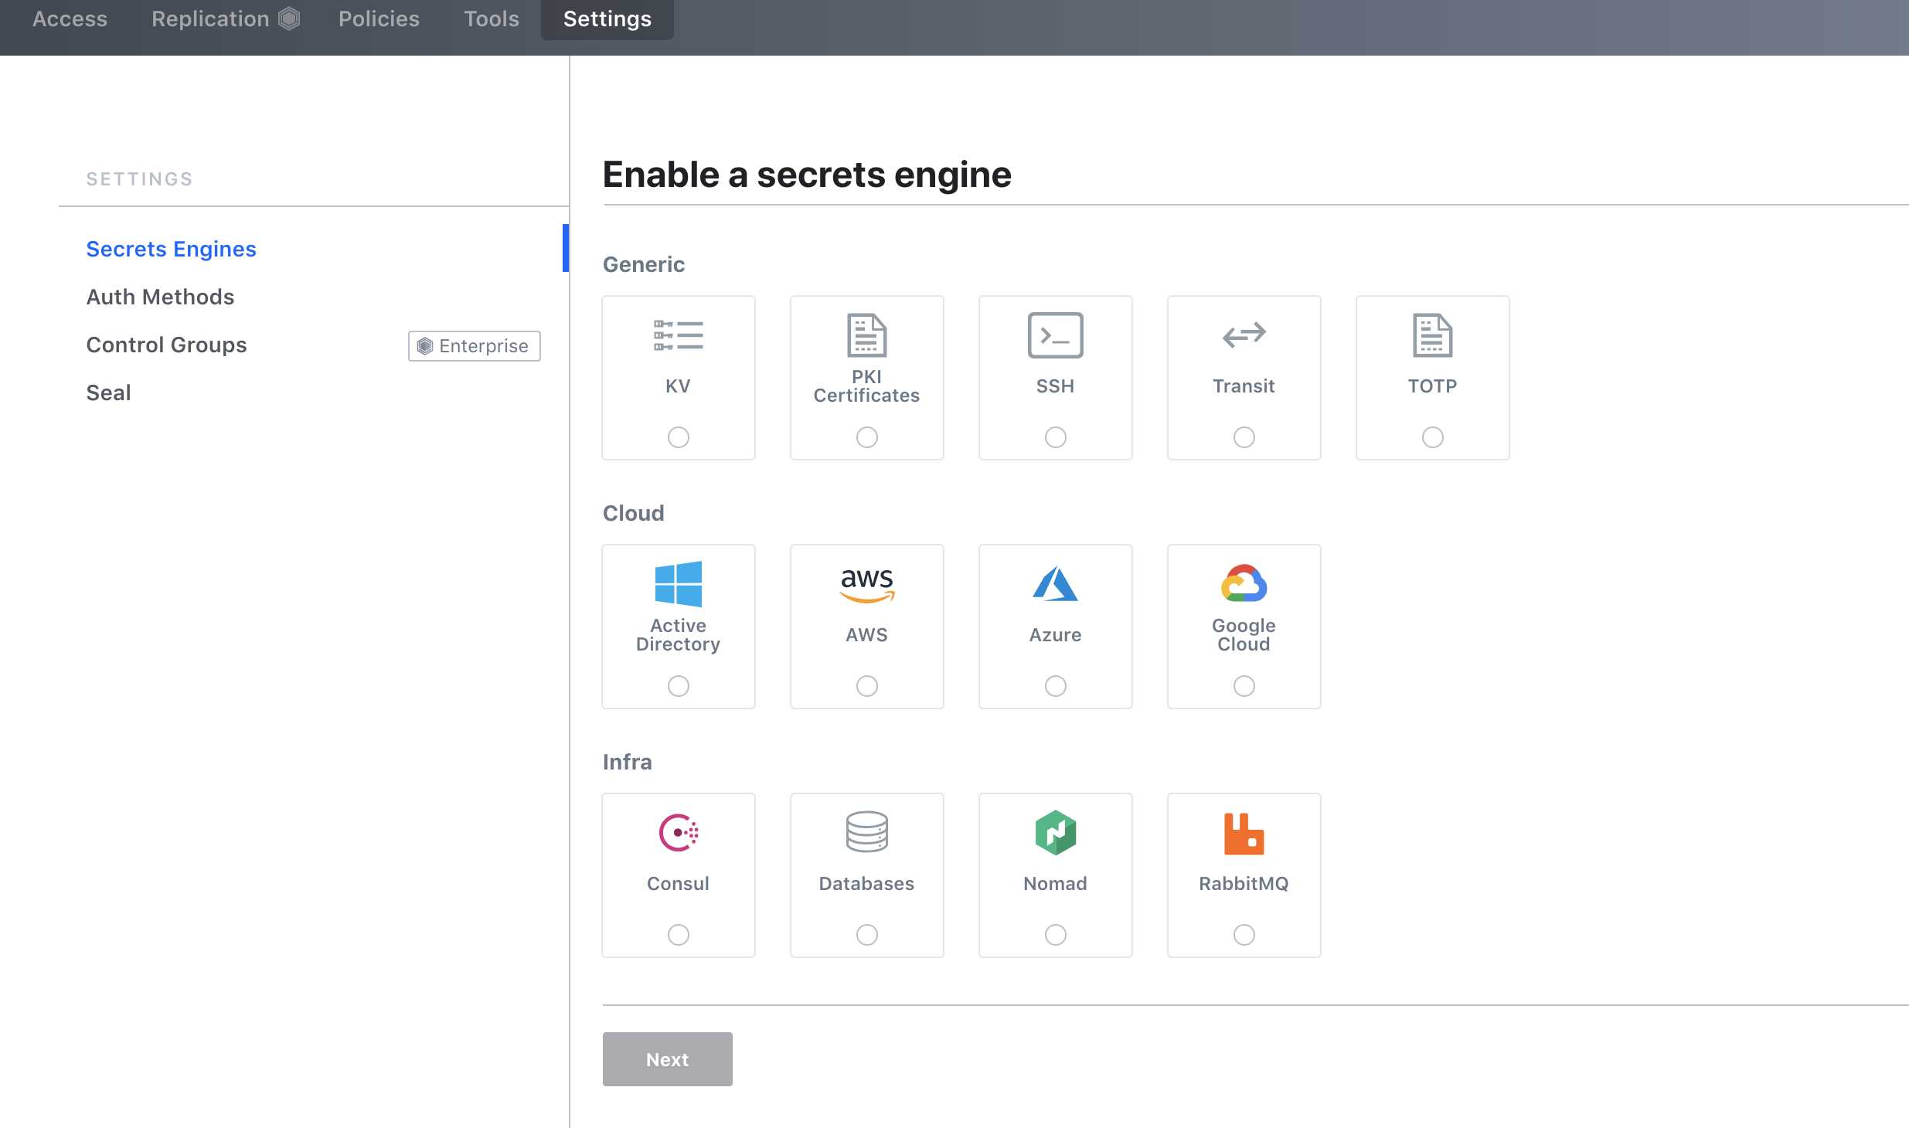Image resolution: width=1909 pixels, height=1128 pixels.
Task: Click the SSH label text
Action: (1056, 386)
